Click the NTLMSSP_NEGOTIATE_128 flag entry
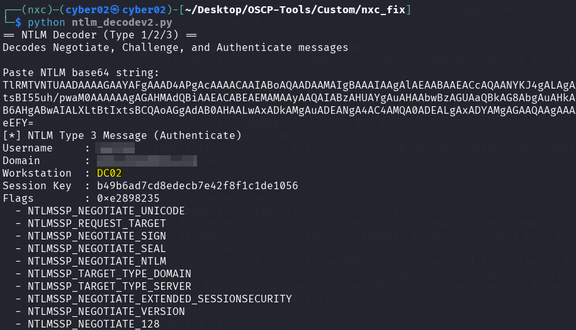This screenshot has height=330, width=576. pyautogui.click(x=93, y=324)
